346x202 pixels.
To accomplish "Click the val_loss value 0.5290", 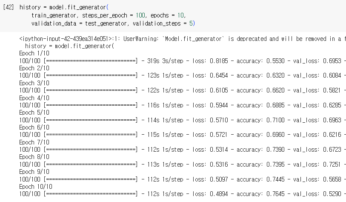I will tap(332, 194).
